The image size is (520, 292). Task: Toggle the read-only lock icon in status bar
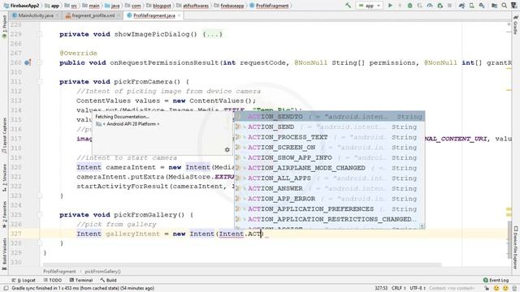pyautogui.click(x=487, y=289)
